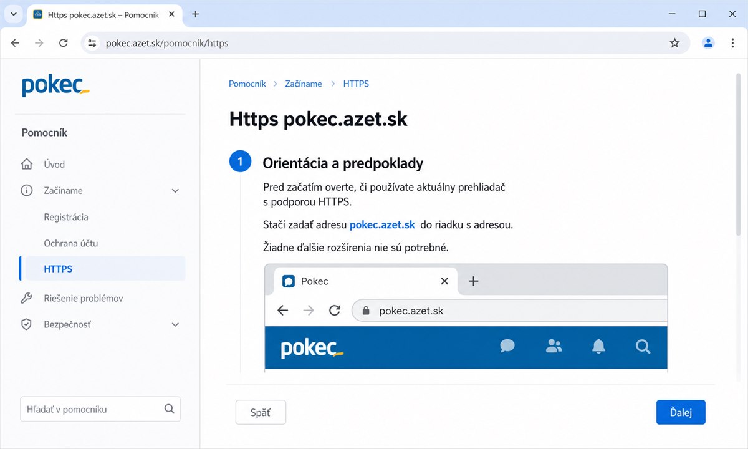Click the Pokec logo in sidebar

(55, 85)
